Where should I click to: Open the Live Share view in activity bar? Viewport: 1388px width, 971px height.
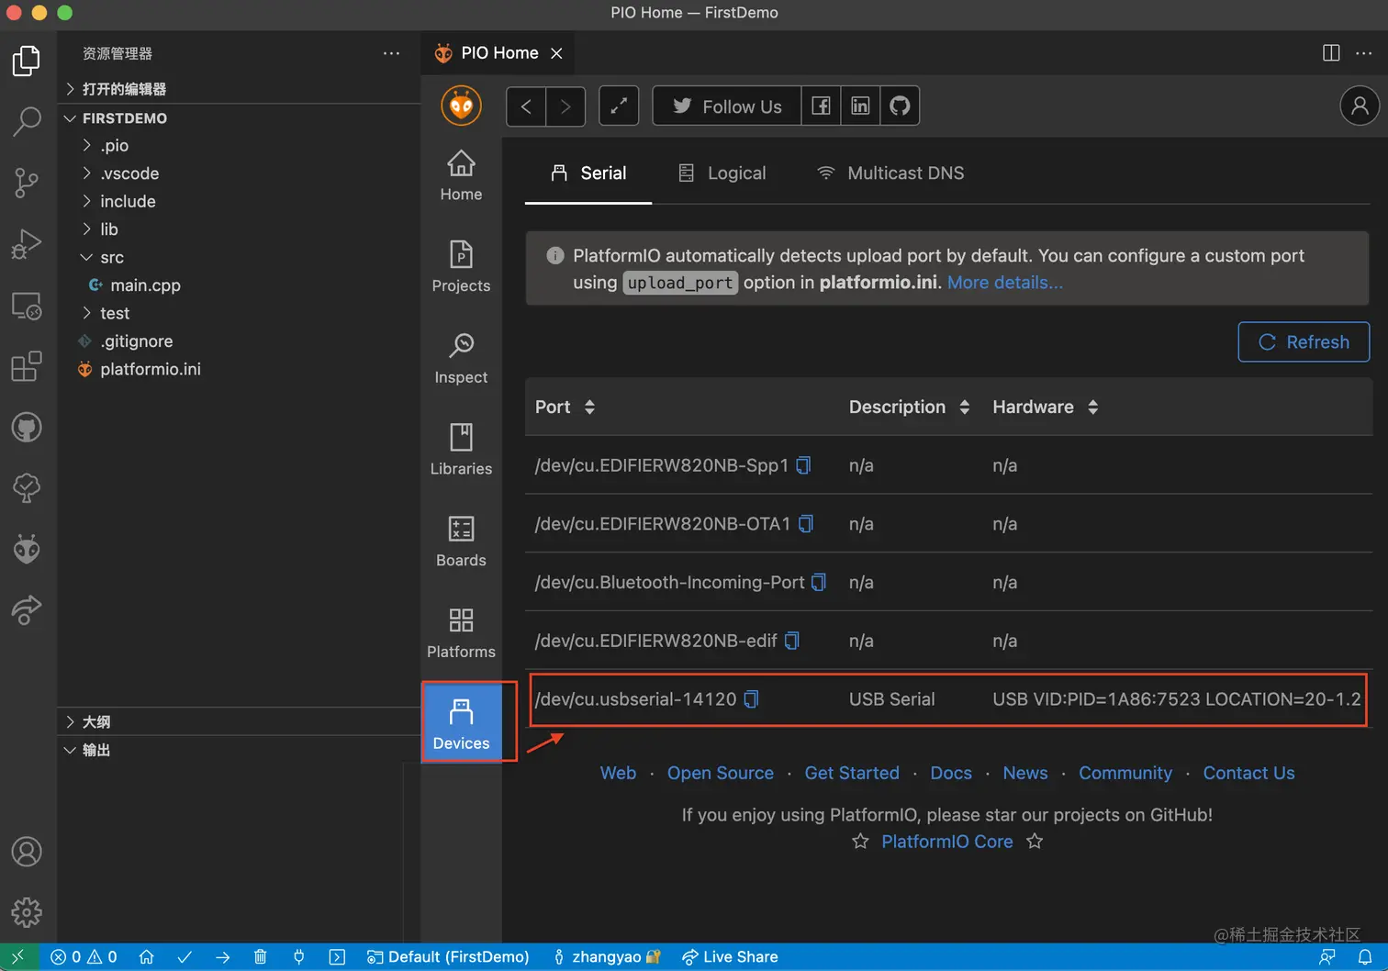(27, 609)
